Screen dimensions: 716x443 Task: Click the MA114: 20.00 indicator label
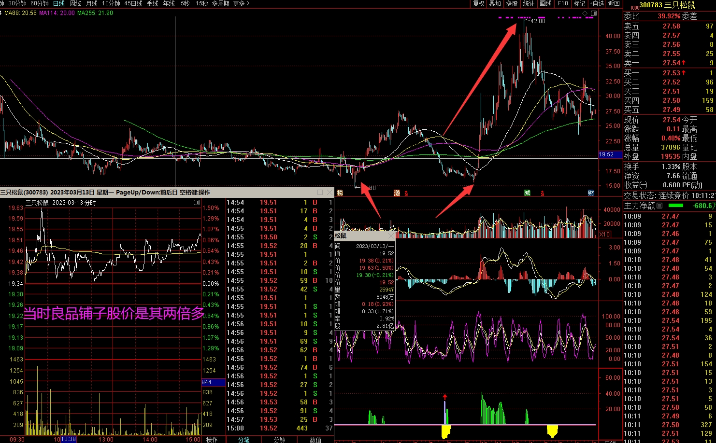tap(57, 13)
